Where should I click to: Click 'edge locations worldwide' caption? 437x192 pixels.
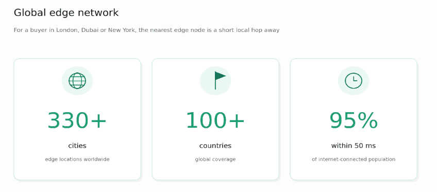point(77,160)
